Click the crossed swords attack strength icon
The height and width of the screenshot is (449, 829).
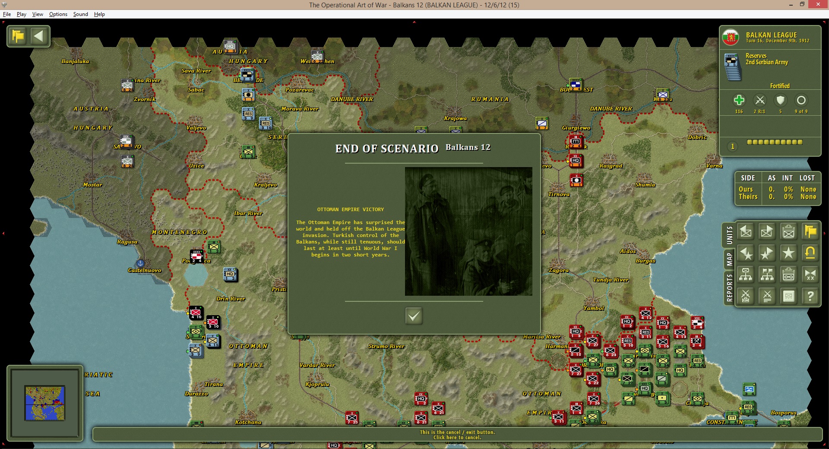(760, 101)
